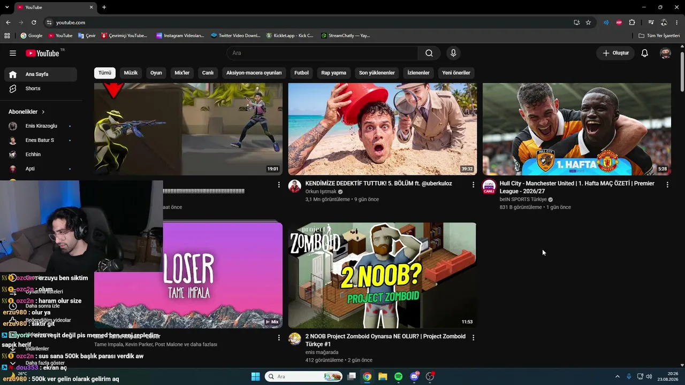Screen dimensions: 685x385
Task: Open the Chrome three-dot menu
Action: point(677,22)
